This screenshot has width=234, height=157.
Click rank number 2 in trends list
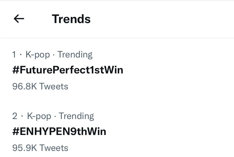point(15,116)
